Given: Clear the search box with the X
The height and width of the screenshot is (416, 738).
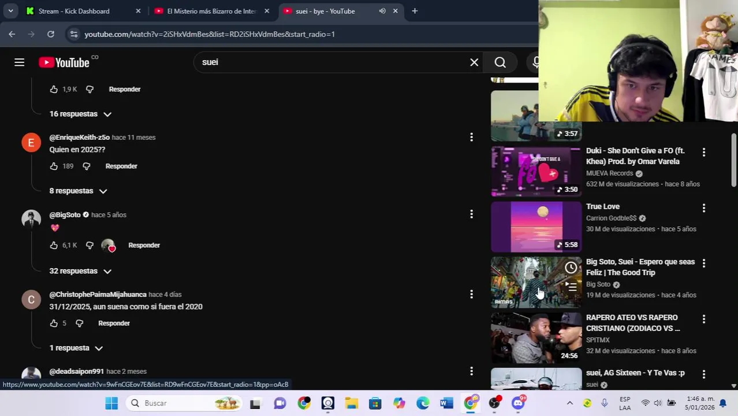Looking at the screenshot, I should click(474, 62).
